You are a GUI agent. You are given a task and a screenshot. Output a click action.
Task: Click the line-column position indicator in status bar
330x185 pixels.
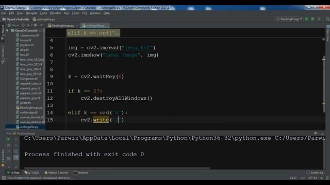pyautogui.click(x=293, y=178)
